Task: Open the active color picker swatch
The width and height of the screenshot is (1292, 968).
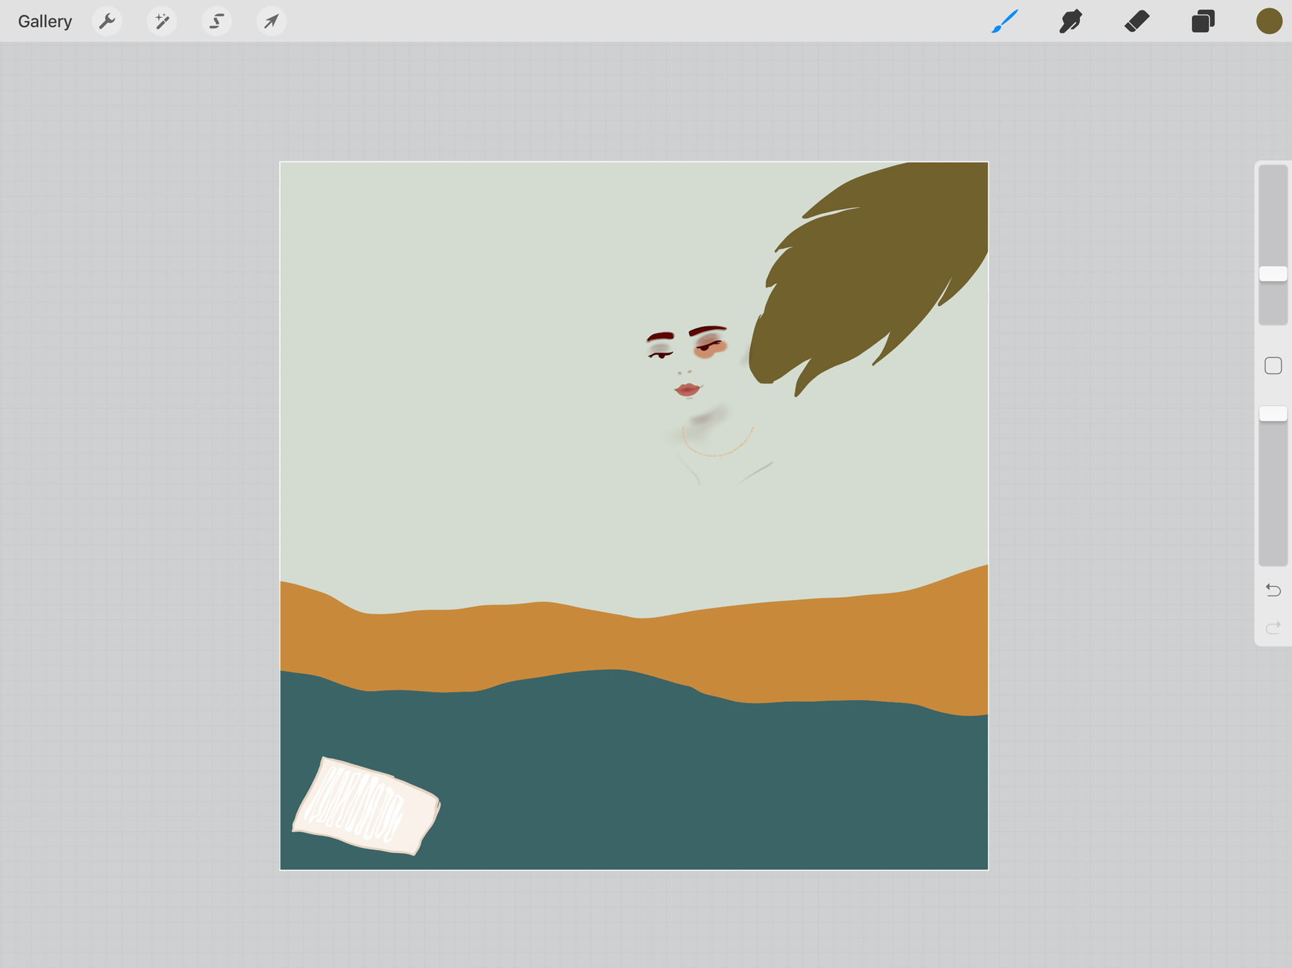Action: [1269, 21]
